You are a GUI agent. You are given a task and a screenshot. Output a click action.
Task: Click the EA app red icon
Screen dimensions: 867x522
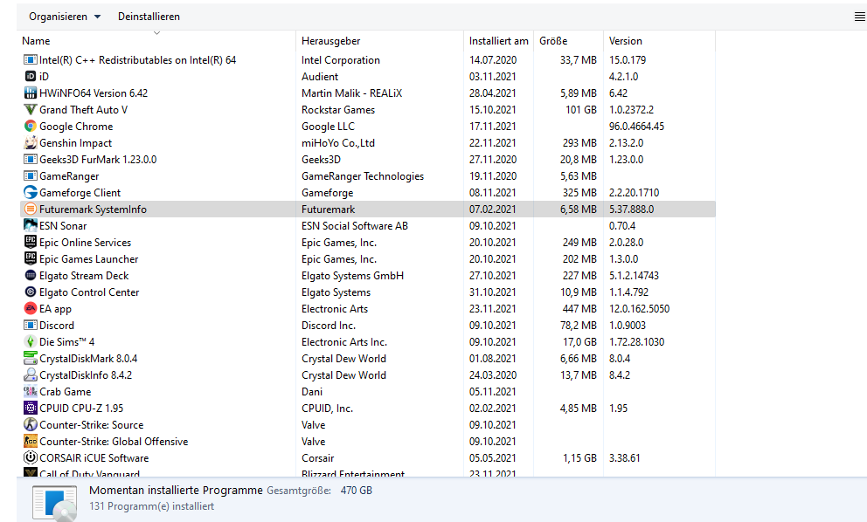point(31,308)
